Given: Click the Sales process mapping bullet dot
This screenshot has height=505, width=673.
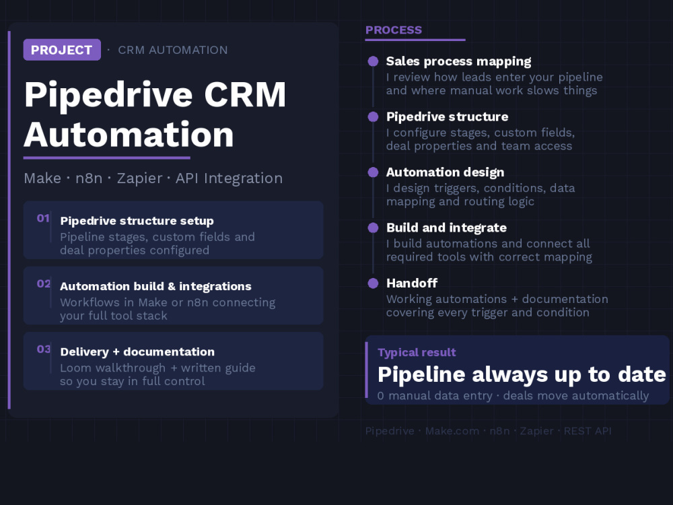Looking at the screenshot, I should click(x=373, y=61).
